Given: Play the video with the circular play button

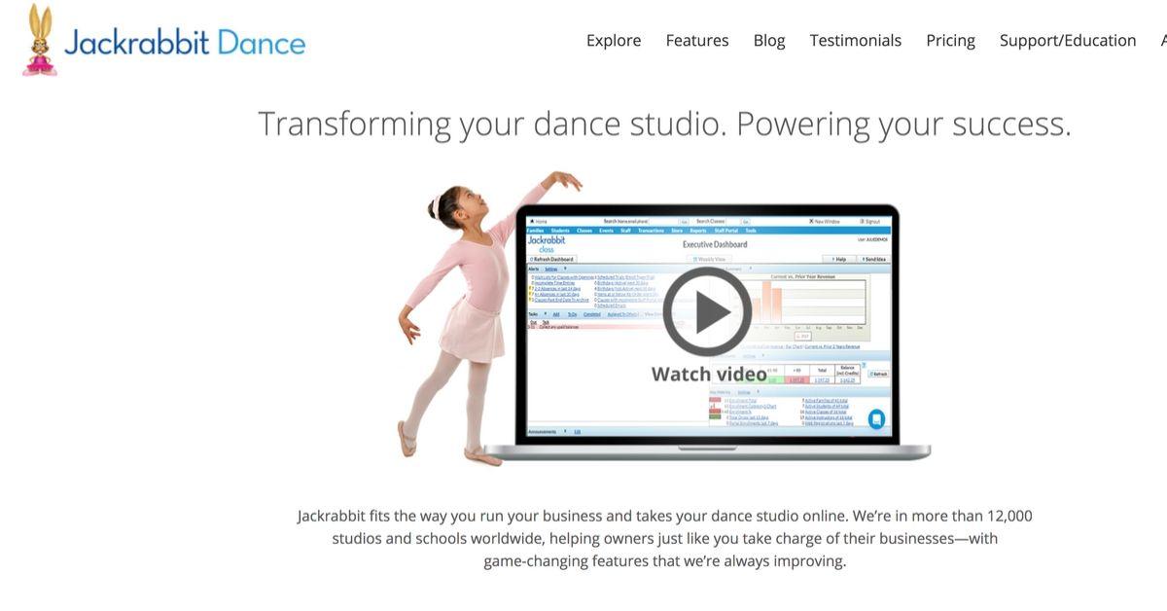Looking at the screenshot, I should pyautogui.click(x=707, y=311).
